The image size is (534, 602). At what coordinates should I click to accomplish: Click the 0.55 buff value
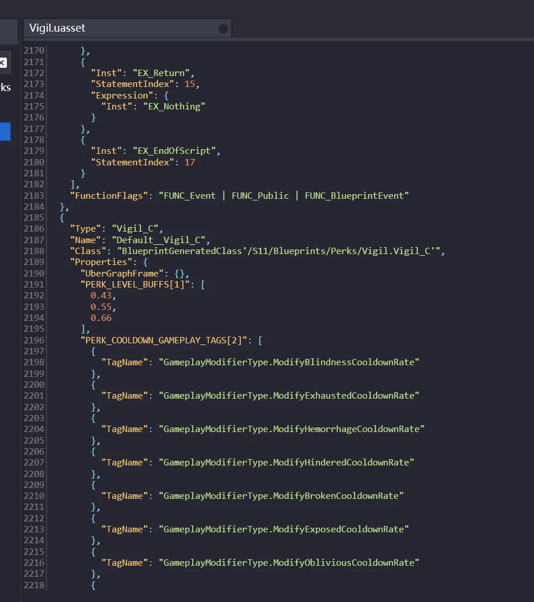click(x=102, y=306)
